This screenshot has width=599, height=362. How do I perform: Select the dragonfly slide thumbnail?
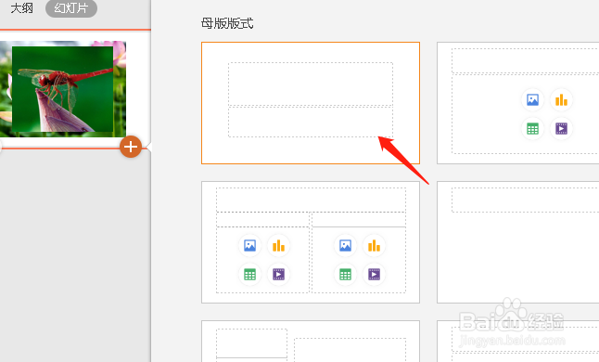click(x=63, y=89)
